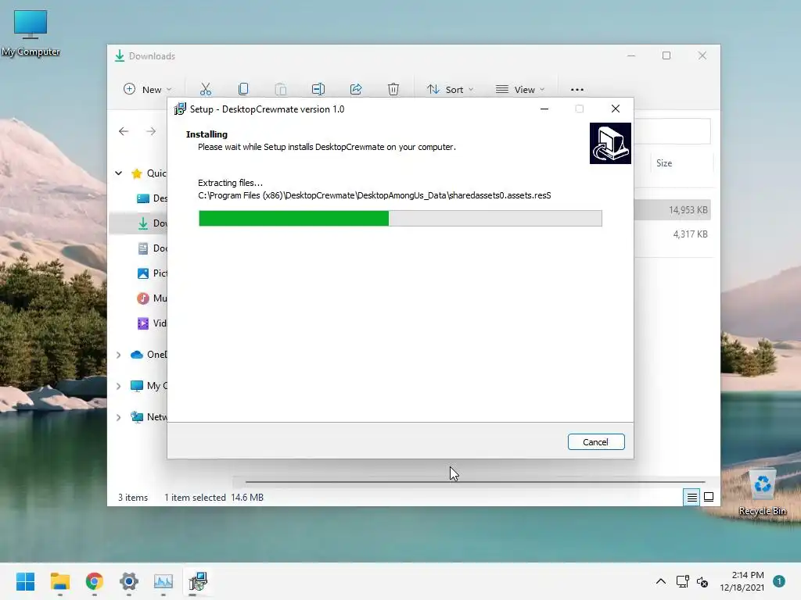Click the 3 items status text
Image resolution: width=801 pixels, height=600 pixels.
click(x=133, y=498)
